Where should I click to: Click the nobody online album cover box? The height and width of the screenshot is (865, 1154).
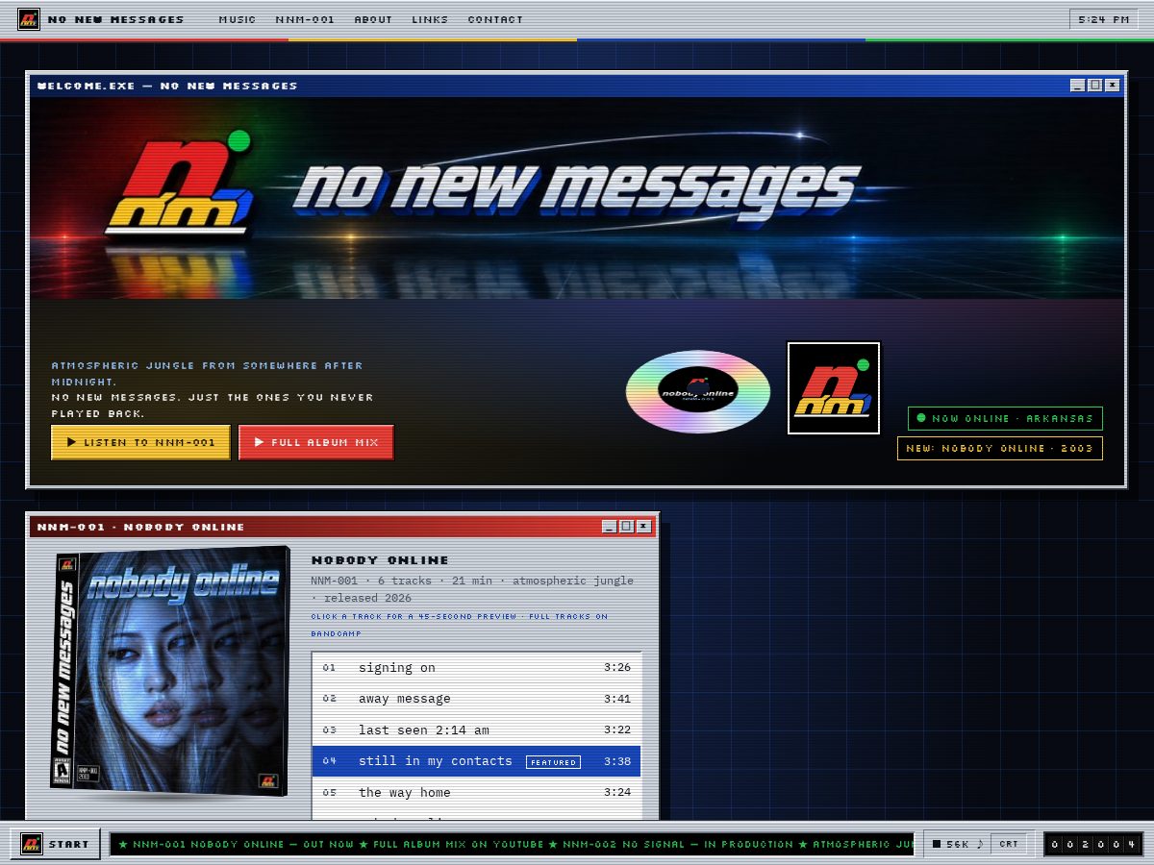(x=171, y=671)
